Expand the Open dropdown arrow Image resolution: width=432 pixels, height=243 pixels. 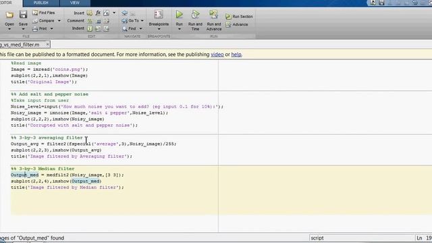(x=9, y=29)
